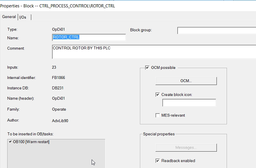Click into the Comment text box
Screen dimensions: 256x168
153,51
